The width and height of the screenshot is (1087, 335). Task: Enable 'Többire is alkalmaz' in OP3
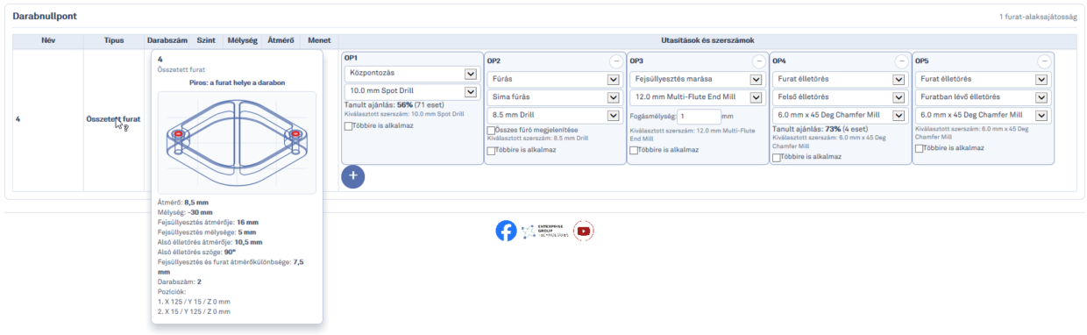click(x=634, y=150)
